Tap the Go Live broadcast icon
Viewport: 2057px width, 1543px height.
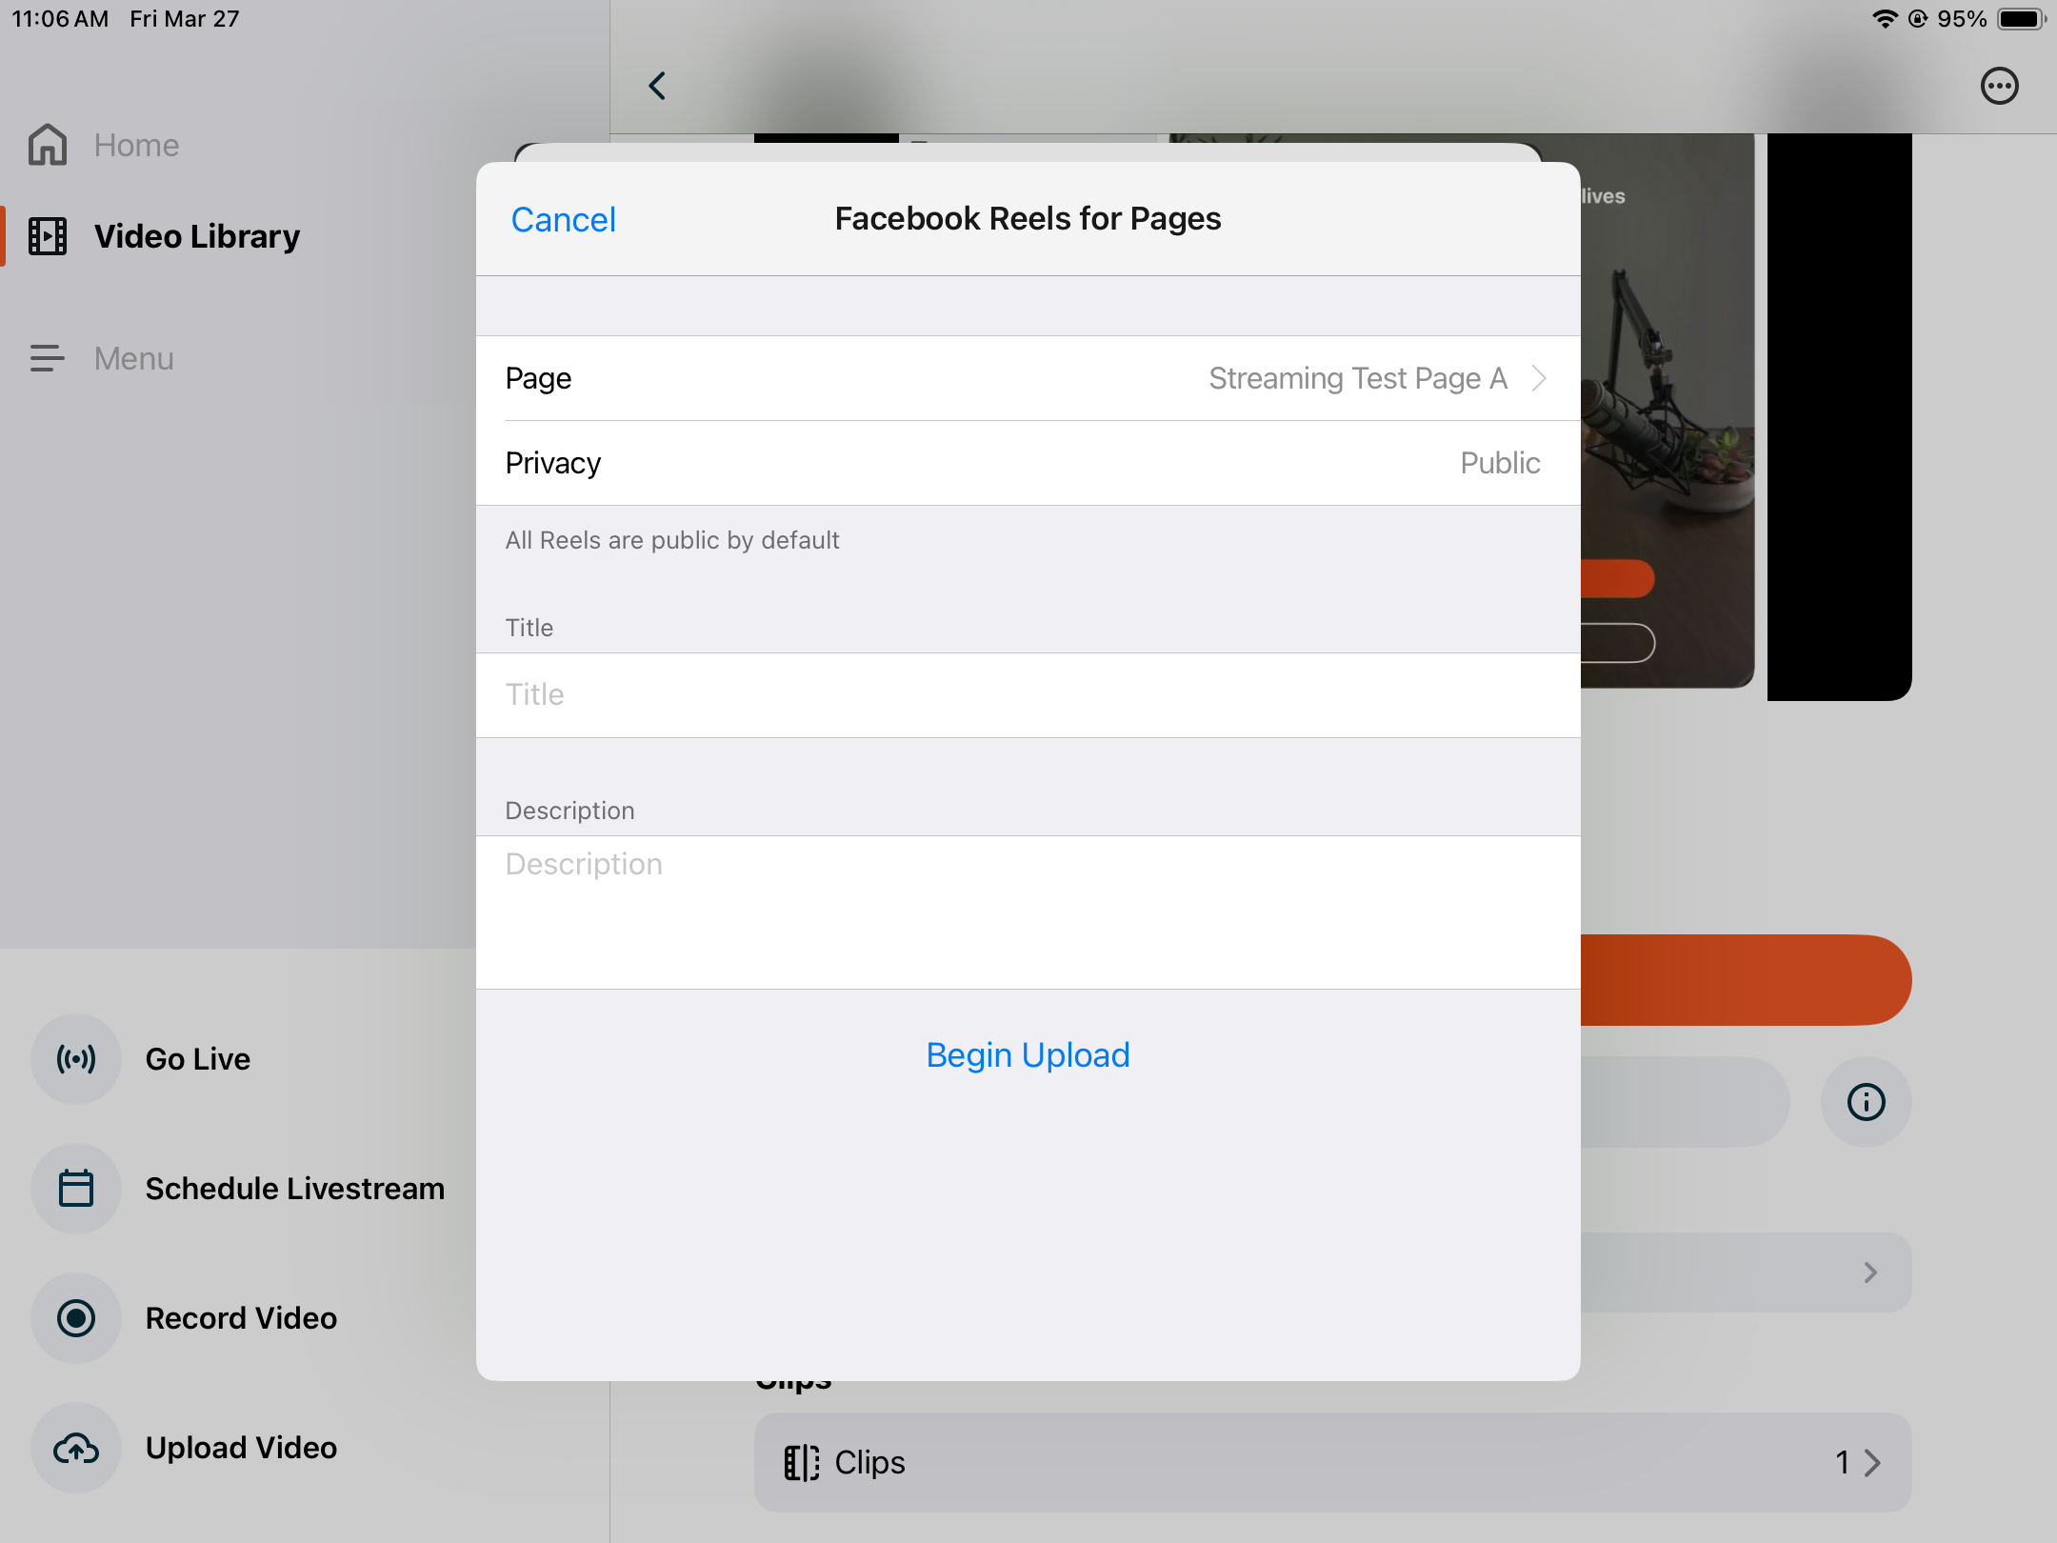(x=76, y=1059)
